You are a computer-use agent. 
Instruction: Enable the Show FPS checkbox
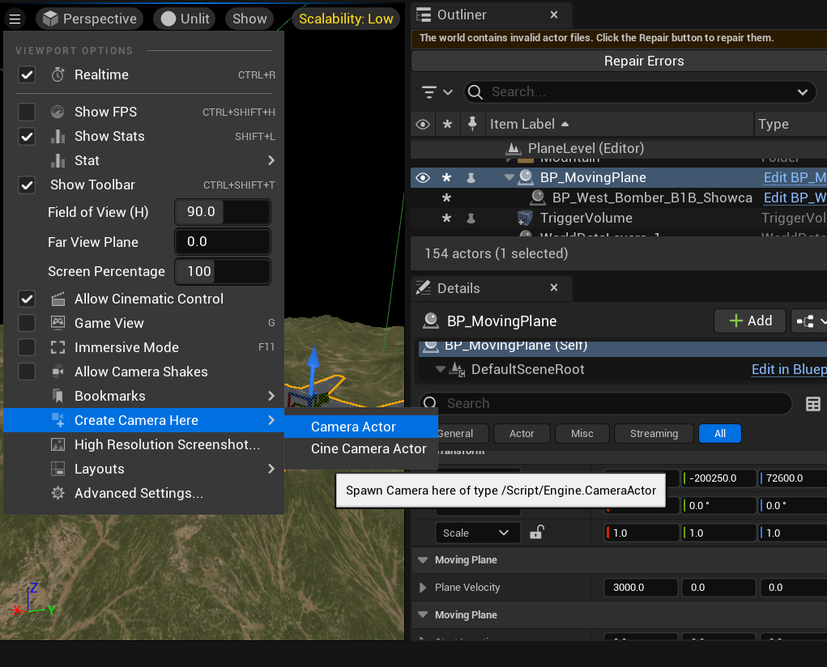(x=27, y=112)
